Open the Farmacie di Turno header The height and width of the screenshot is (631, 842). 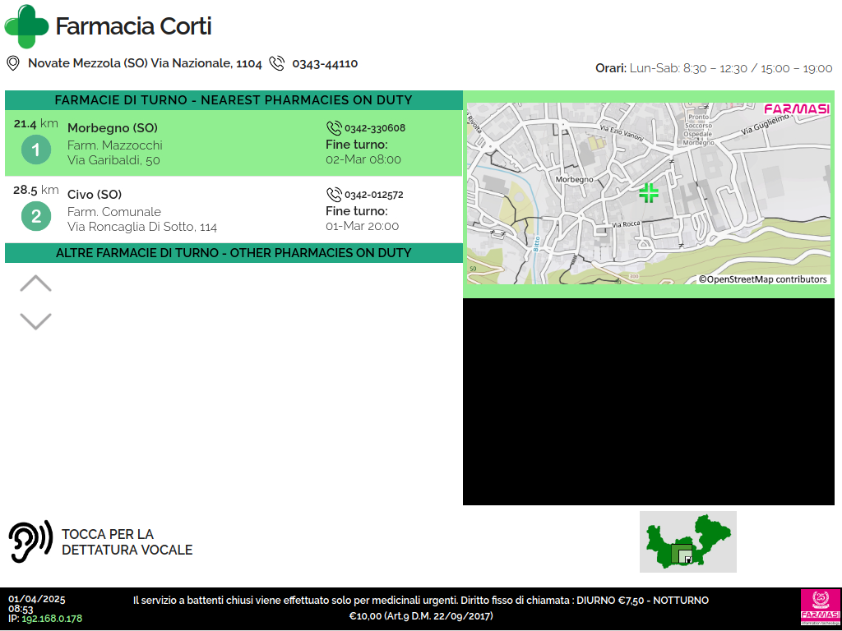[x=234, y=100]
